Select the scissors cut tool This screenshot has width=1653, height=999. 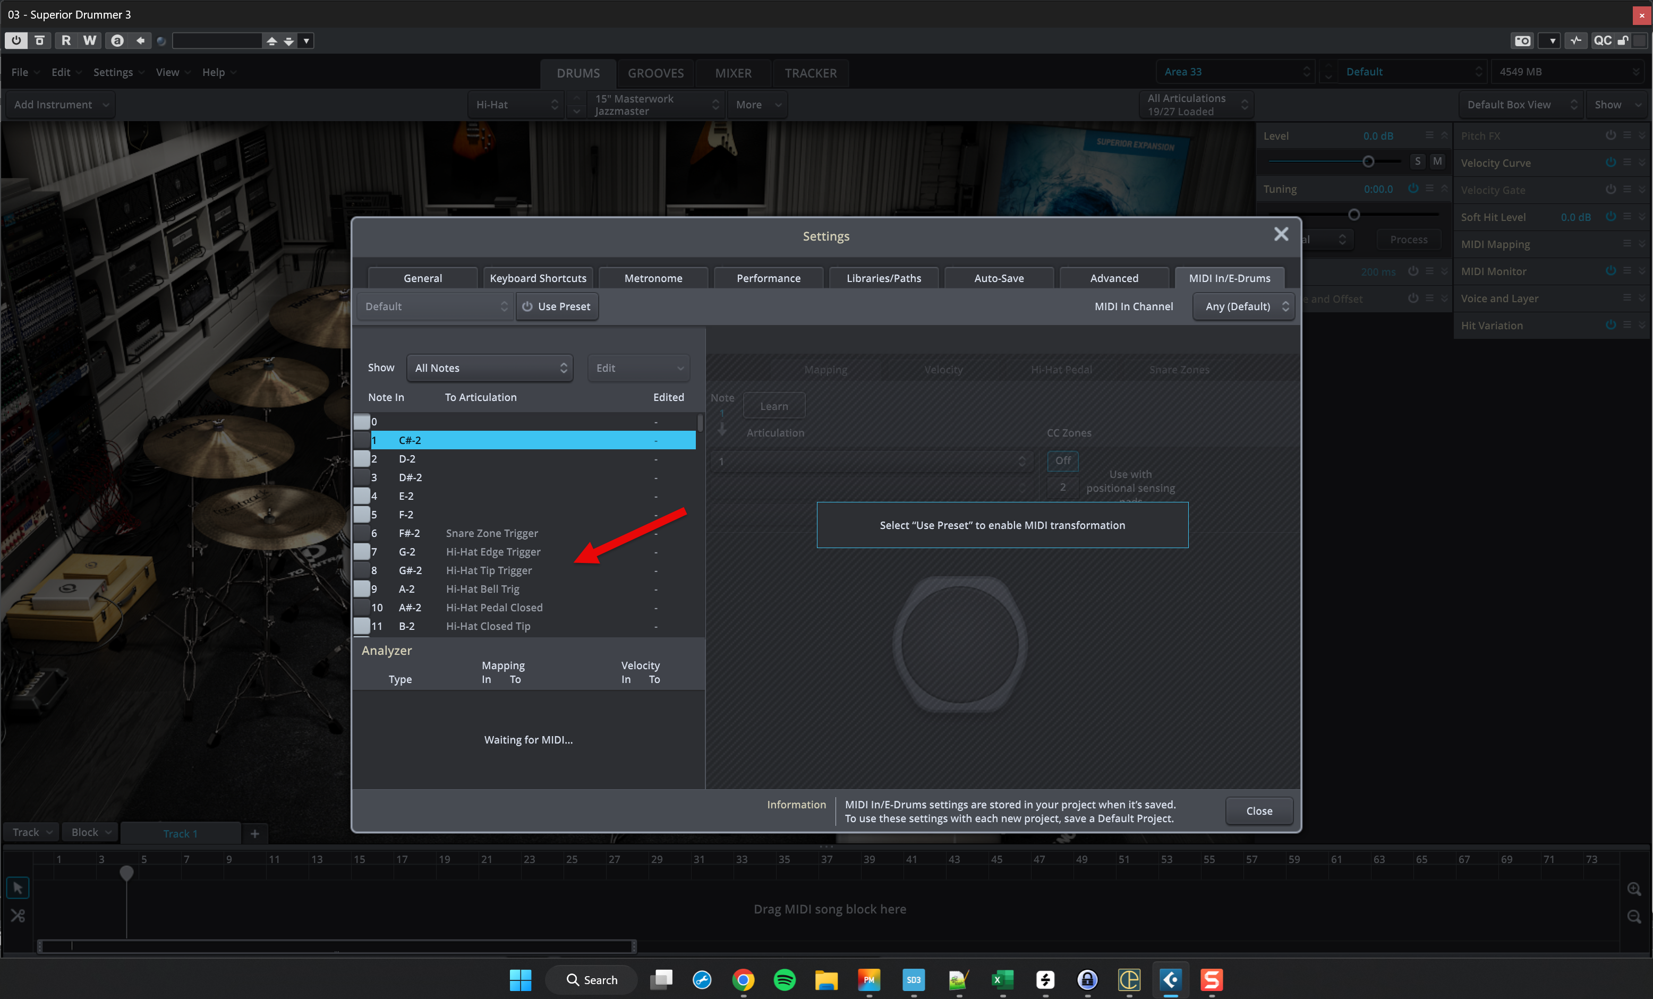coord(18,916)
